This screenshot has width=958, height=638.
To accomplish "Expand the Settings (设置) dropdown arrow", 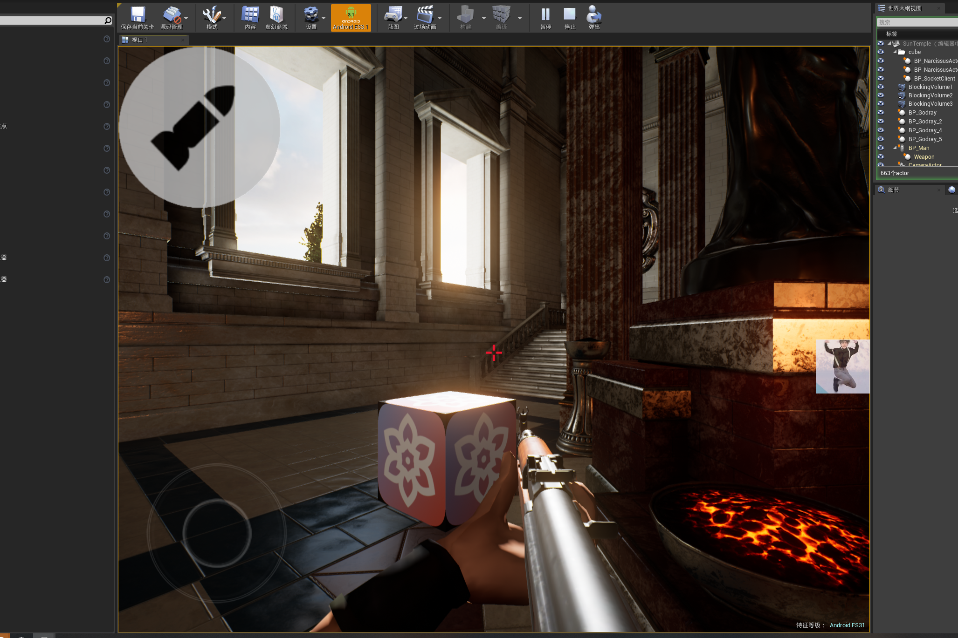I will click(324, 18).
